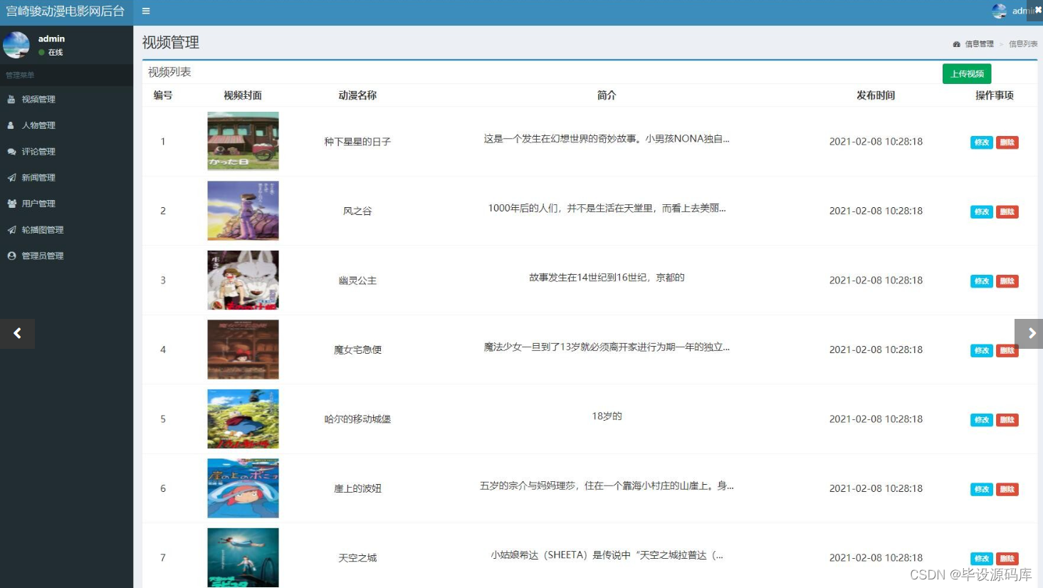Click the 视频列表 panel title
1043x588 pixels.
pyautogui.click(x=169, y=72)
